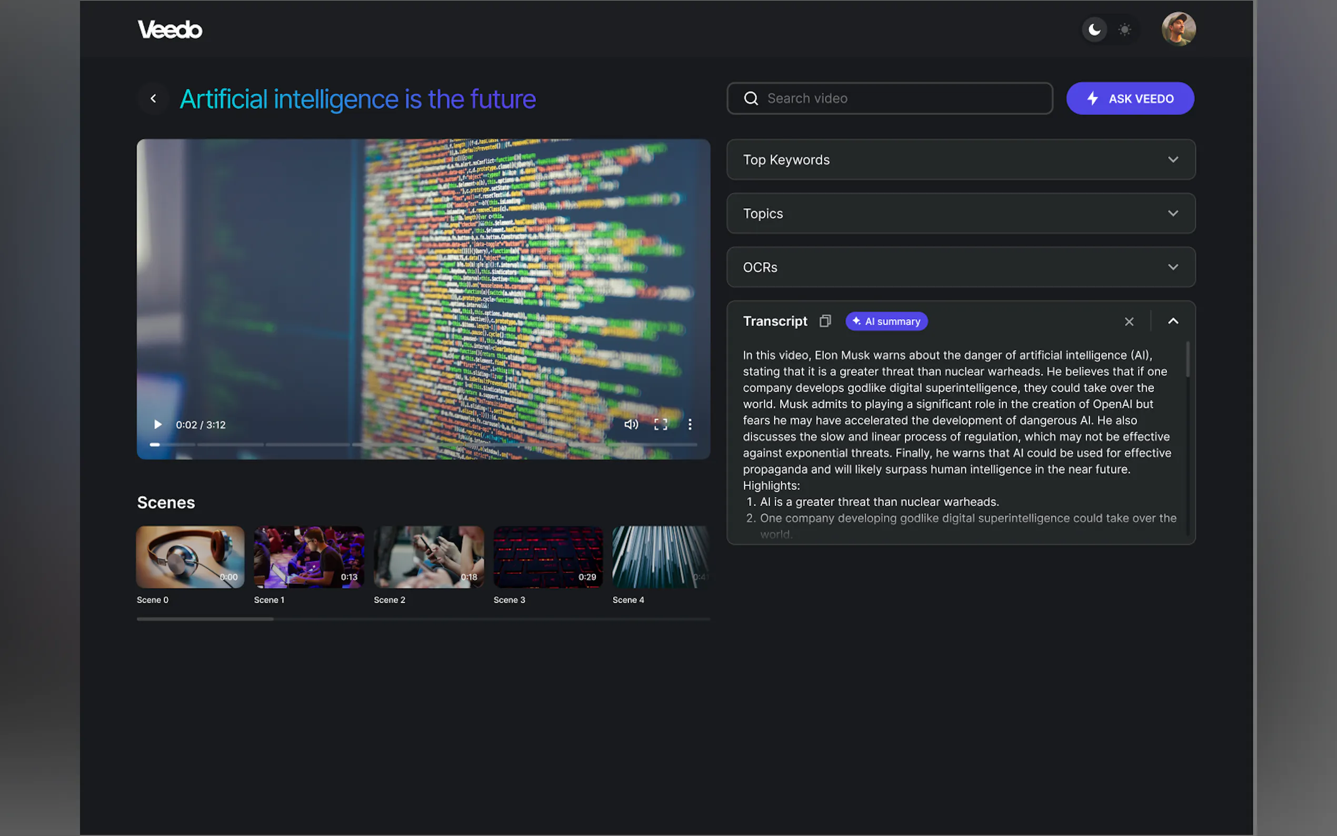Click the OCRs label
The height and width of the screenshot is (836, 1337).
[760, 267]
